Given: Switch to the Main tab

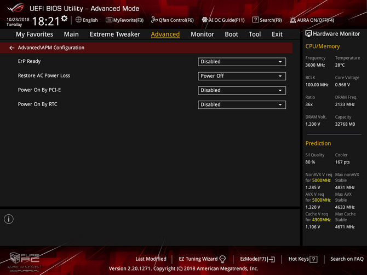Looking at the screenshot, I should point(71,34).
